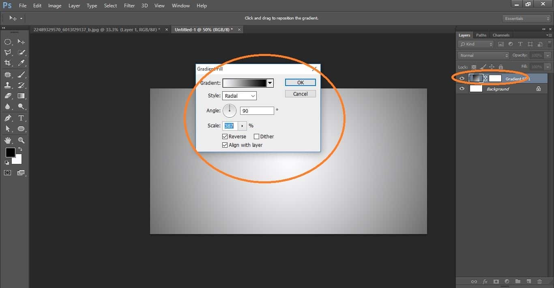Click the Scale input field
Screen dimensions: 554x288
tap(229, 126)
